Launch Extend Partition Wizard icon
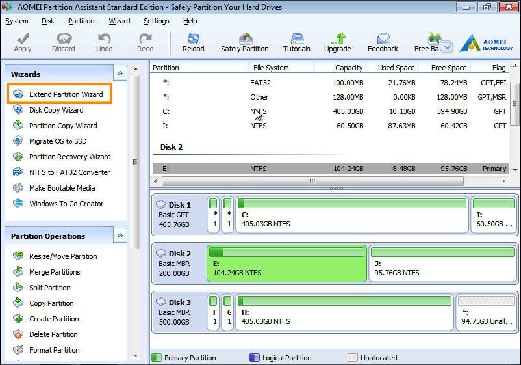Screen dimensions: 521x365 pyautogui.click(x=18, y=94)
